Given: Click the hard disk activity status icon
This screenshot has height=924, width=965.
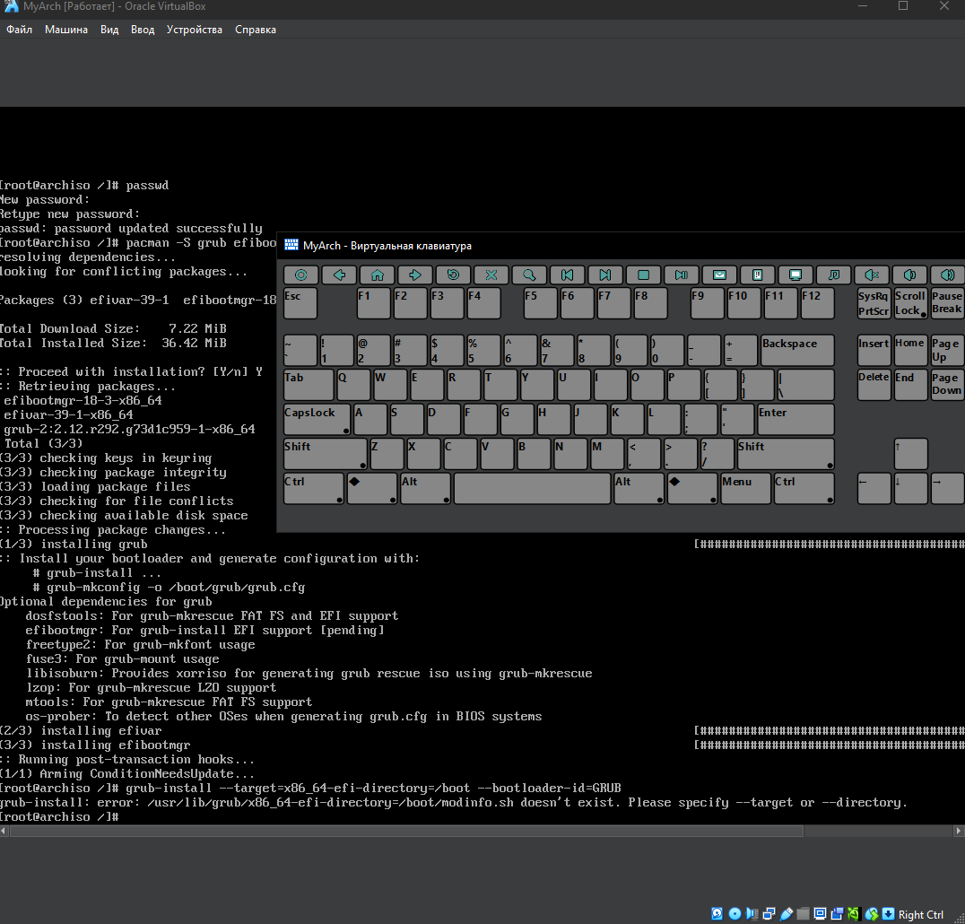Looking at the screenshot, I should pos(717,914).
